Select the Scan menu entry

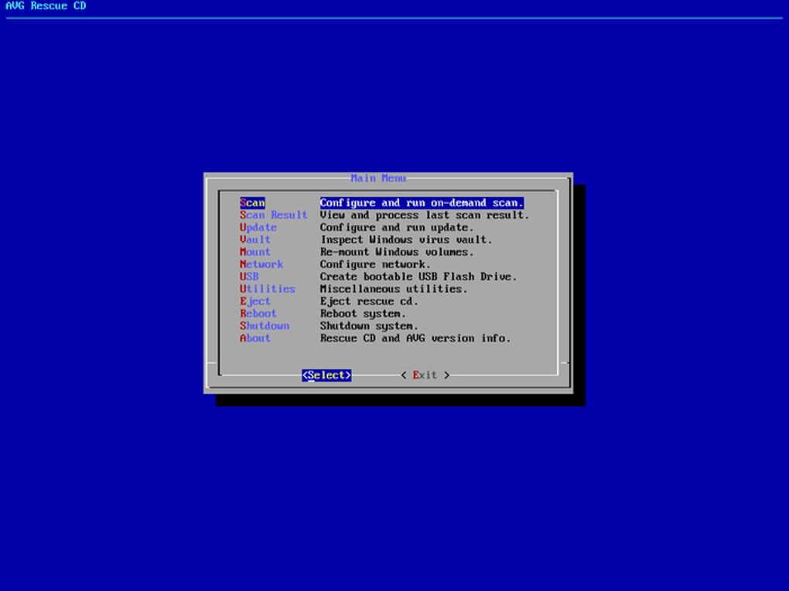(x=252, y=203)
